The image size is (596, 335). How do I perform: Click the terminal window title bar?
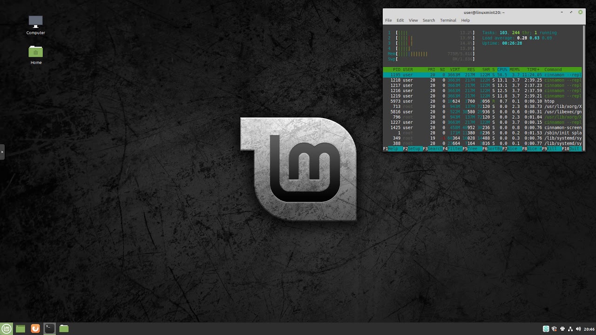[484, 13]
